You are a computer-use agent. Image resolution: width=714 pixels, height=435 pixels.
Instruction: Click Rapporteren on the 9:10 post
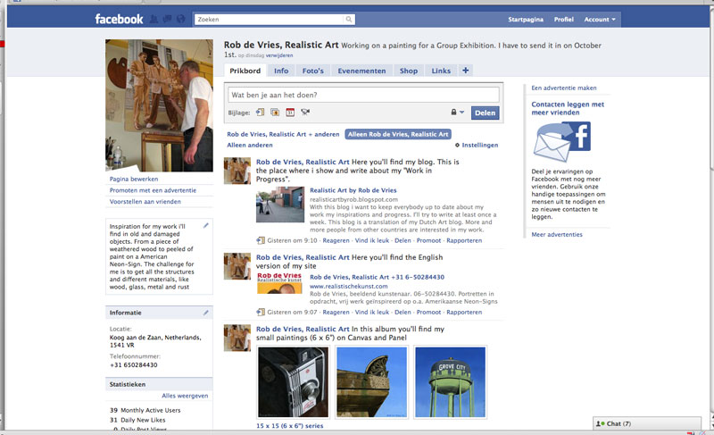coord(464,240)
